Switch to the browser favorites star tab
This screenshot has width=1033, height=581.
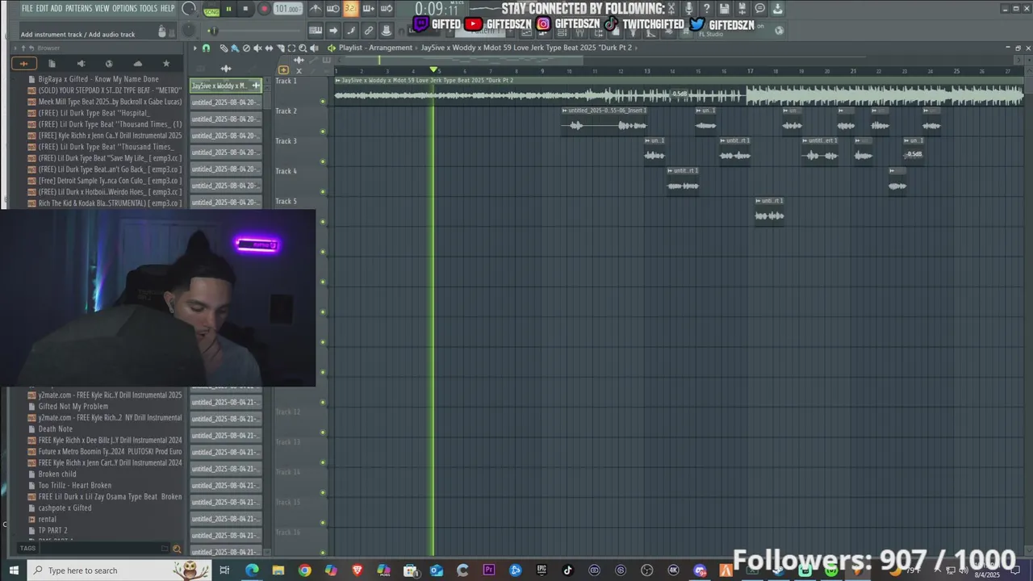pyautogui.click(x=166, y=64)
